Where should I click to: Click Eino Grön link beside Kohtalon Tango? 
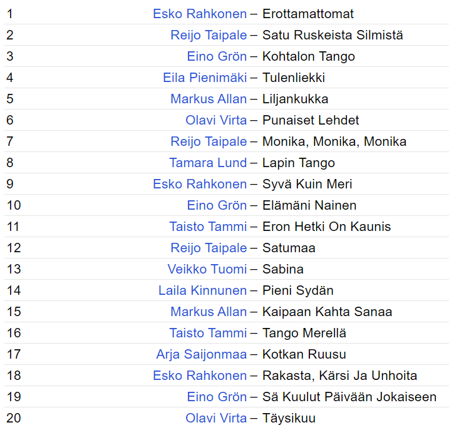217,56
